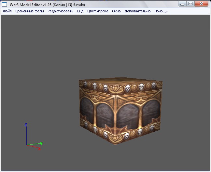Minimize the Model Editor window
Screen dimensions: 211x172
(182, 4)
